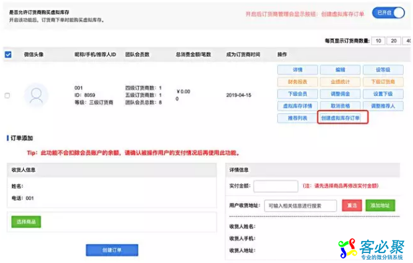This screenshot has width=413, height=263.
Task: Open 详情 for distributor 001
Action: (297, 70)
